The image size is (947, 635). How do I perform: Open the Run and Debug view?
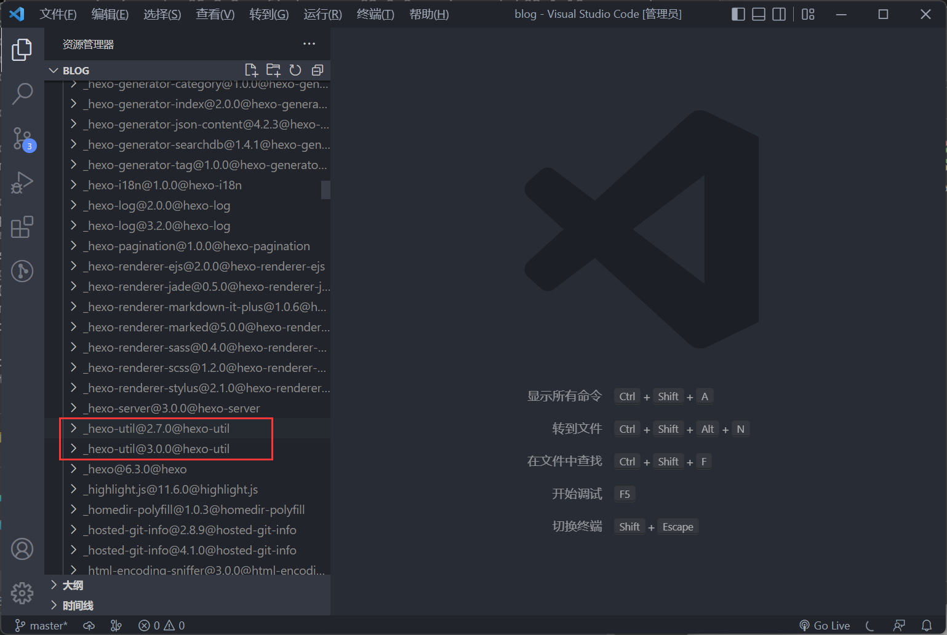(22, 183)
